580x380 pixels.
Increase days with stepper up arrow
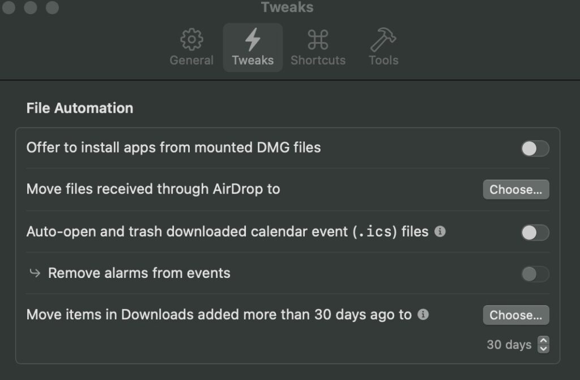click(543, 340)
